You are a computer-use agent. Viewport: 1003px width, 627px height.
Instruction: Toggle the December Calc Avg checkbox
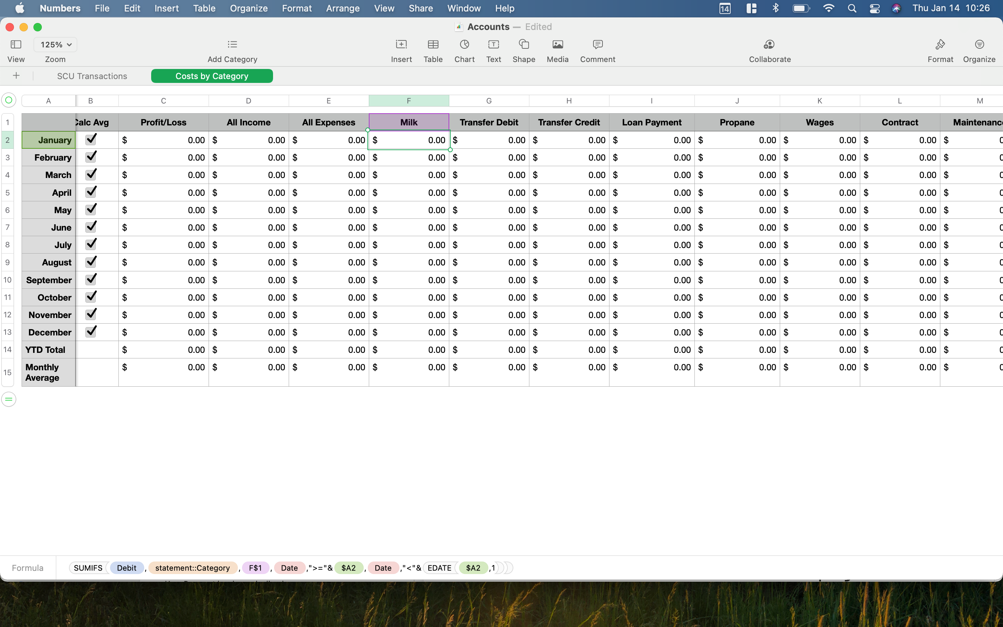tap(91, 332)
